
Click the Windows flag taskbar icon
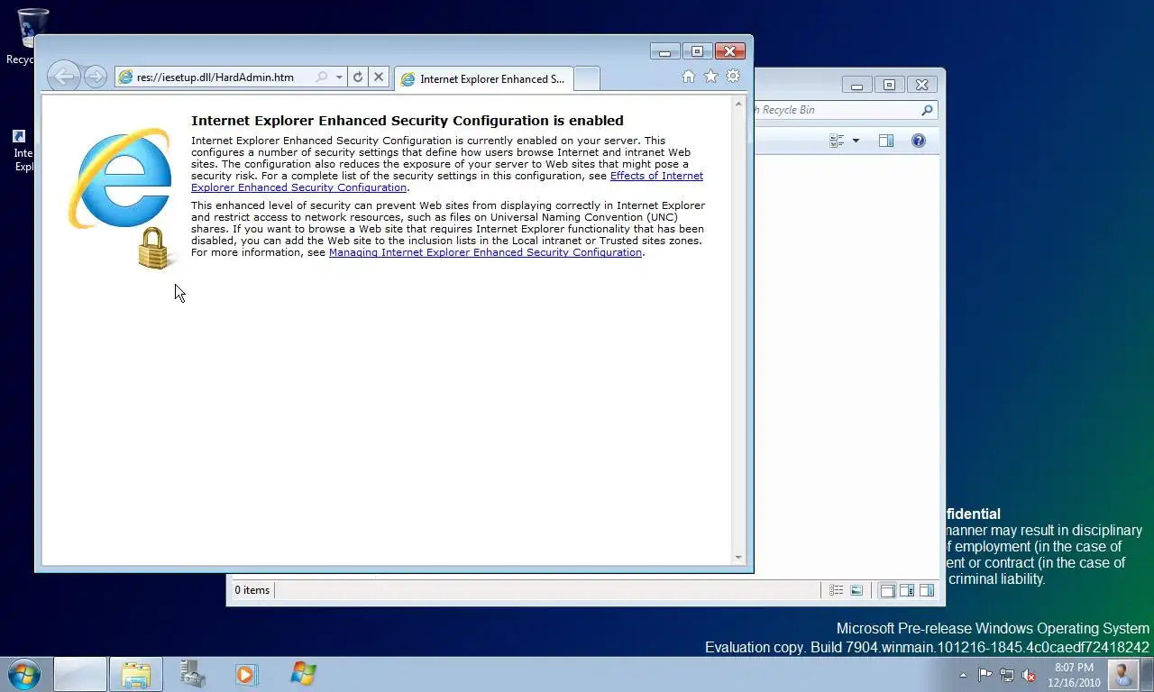(303, 674)
